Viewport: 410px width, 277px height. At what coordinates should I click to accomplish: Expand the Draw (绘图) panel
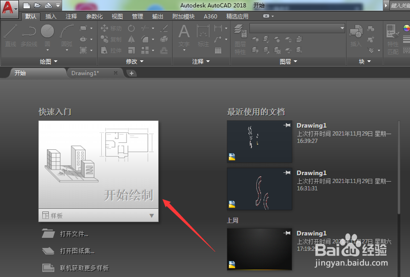pos(49,61)
